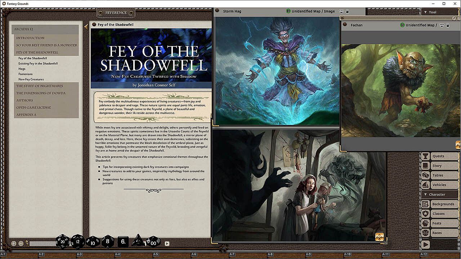Open So Your Best Friend Is a Monster
This screenshot has height=259, width=461.
click(x=46, y=45)
